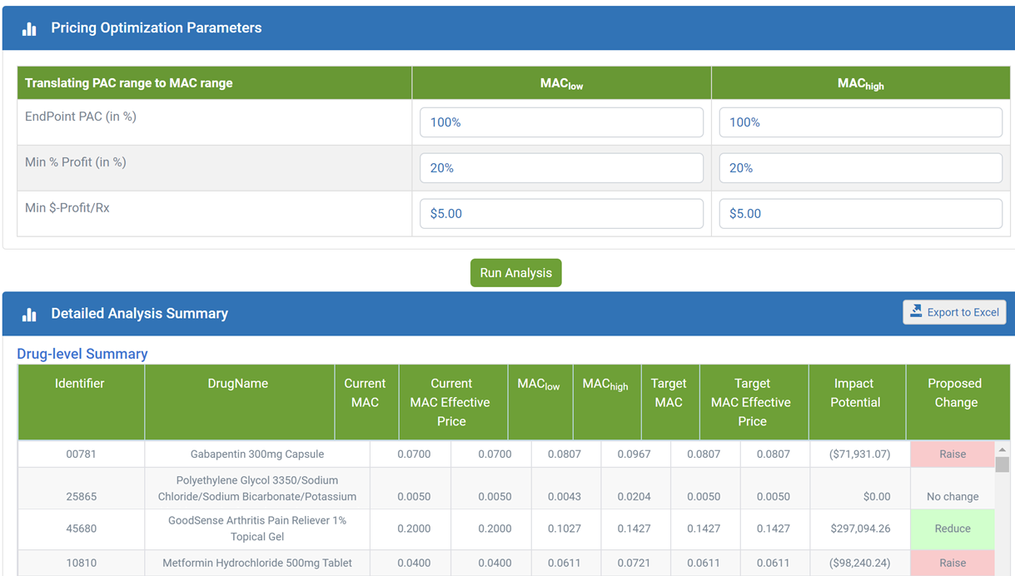
Task: Click the bar chart icon beside Detailed Analysis Summary
Action: coord(29,313)
